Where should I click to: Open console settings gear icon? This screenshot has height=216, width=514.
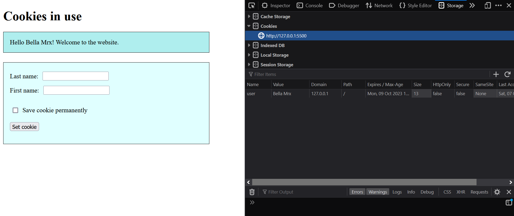tap(497, 192)
